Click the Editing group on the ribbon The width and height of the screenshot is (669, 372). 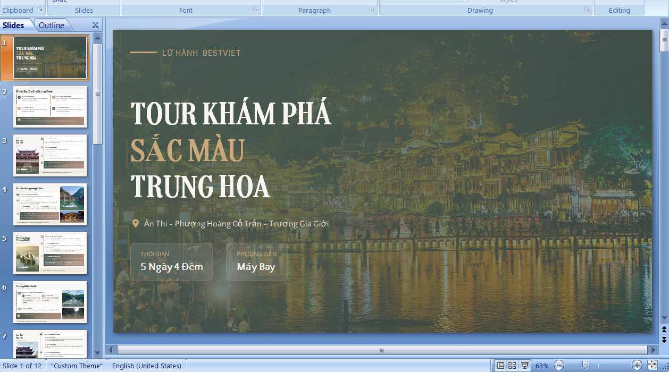(x=619, y=10)
